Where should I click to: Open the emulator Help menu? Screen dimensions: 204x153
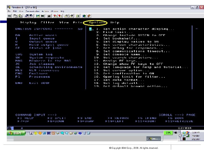click(62, 11)
